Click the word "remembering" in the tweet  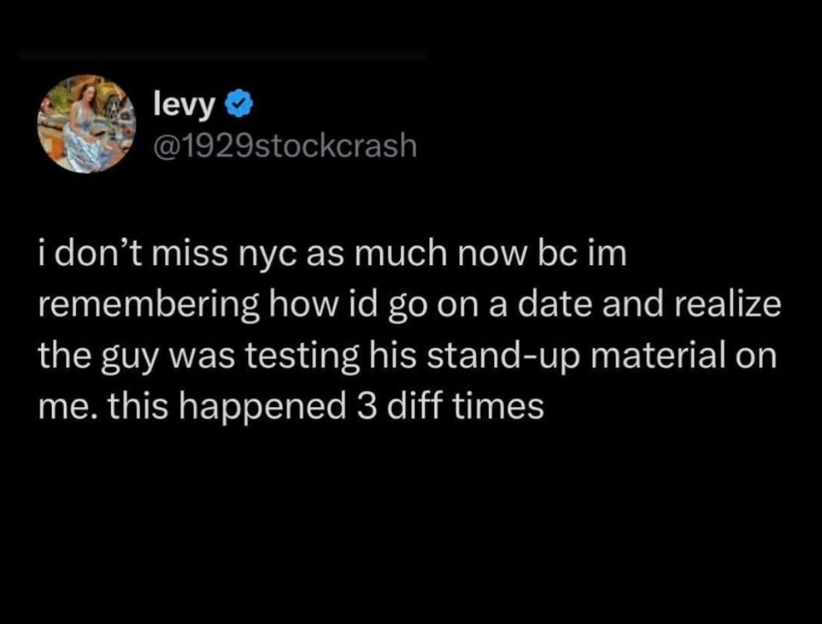pyautogui.click(x=147, y=308)
